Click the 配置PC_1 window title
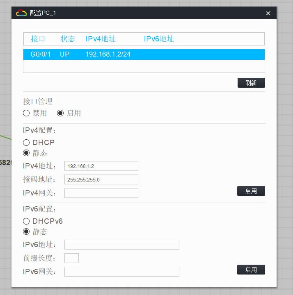Image resolution: width=293 pixels, height=295 pixels. click(43, 13)
